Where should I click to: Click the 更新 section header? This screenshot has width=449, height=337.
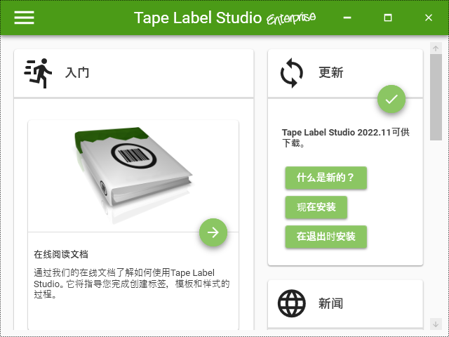(330, 72)
